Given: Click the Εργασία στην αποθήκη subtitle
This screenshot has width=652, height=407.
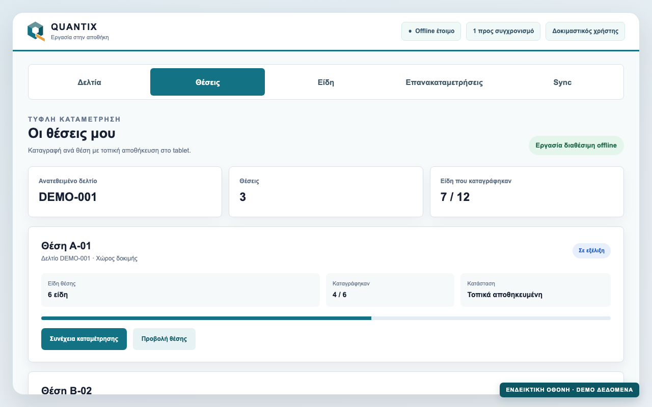Looking at the screenshot, I should point(80,37).
